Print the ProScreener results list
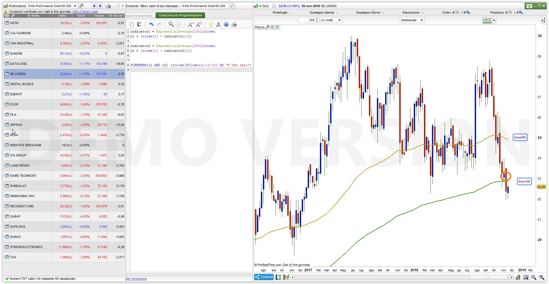549x284 pixels. (108, 6)
